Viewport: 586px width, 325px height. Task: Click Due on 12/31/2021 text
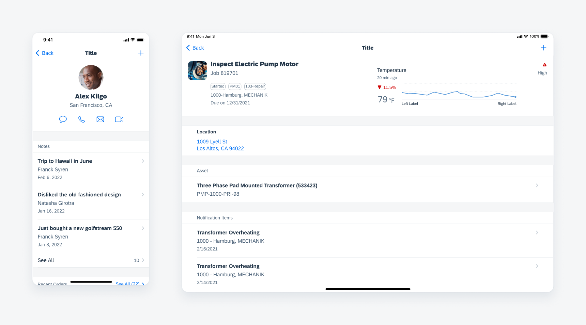click(x=230, y=103)
